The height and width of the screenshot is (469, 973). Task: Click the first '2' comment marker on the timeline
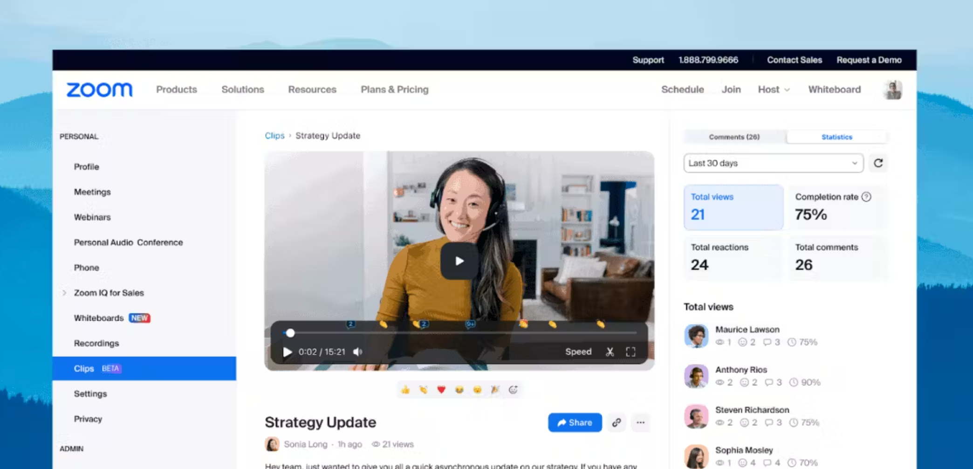[350, 324]
